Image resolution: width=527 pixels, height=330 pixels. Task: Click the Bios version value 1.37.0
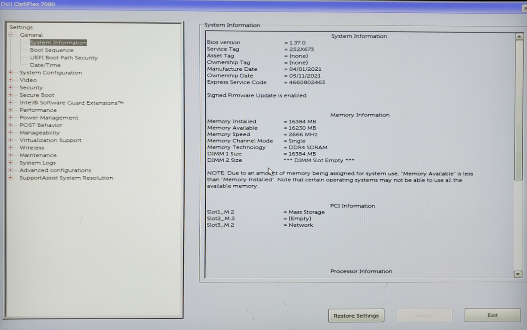(297, 43)
